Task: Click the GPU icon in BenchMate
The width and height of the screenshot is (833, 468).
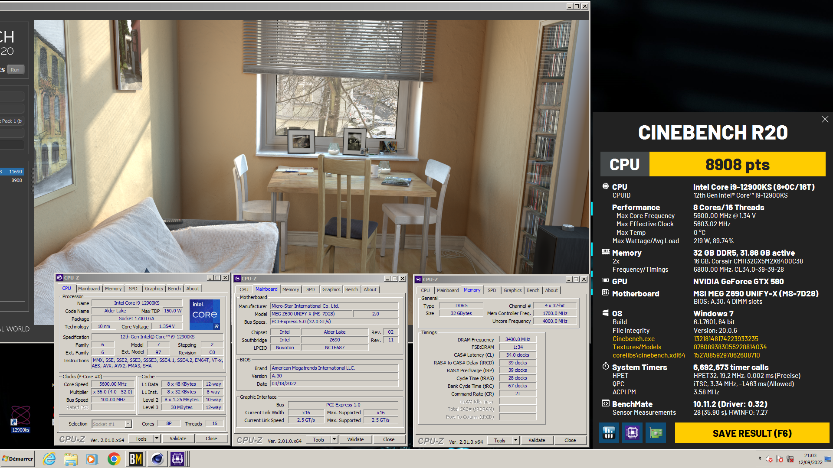Action: pos(606,281)
